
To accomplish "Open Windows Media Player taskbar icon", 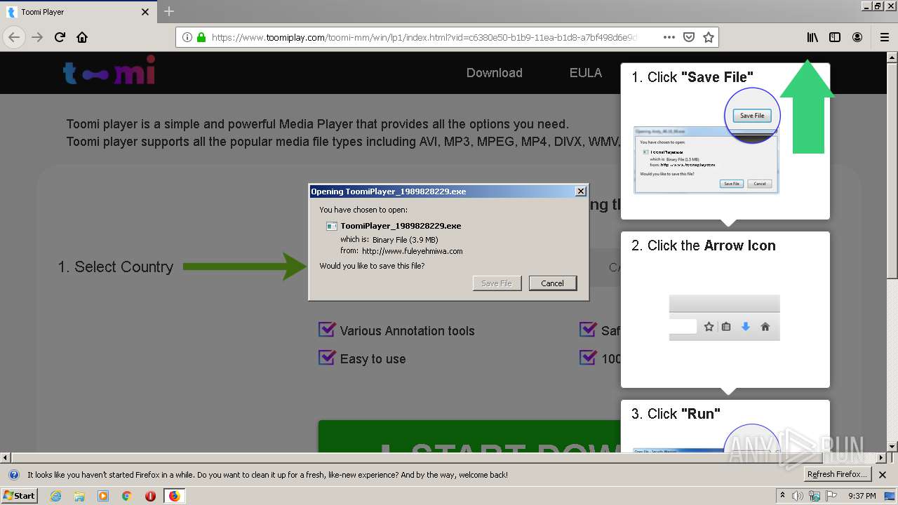I will pyautogui.click(x=103, y=496).
